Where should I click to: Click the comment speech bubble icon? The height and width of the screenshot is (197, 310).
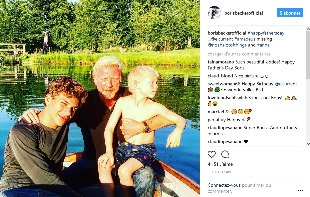tap(225, 154)
